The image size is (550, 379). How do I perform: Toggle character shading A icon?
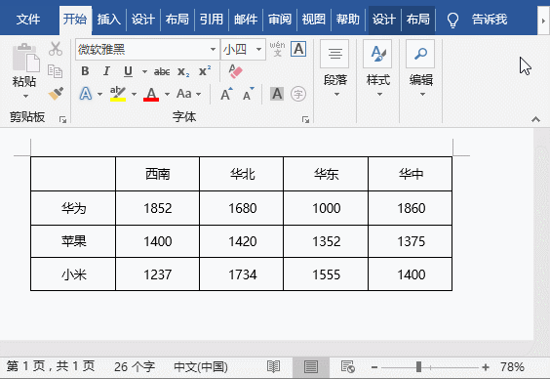[x=277, y=94]
